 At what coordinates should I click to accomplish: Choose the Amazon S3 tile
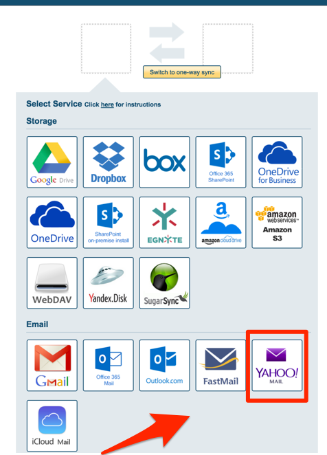point(277,223)
